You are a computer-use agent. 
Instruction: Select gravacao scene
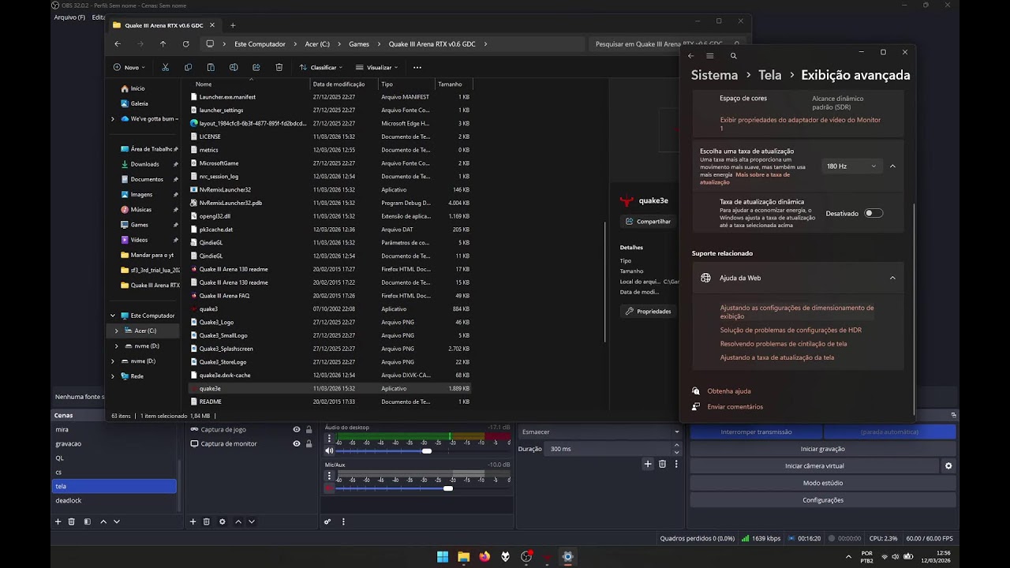(114, 443)
